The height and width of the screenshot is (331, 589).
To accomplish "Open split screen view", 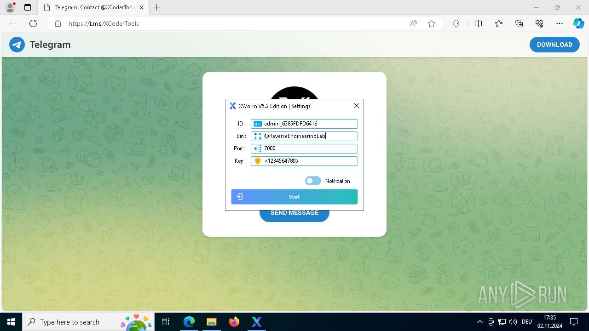I will click(x=478, y=23).
